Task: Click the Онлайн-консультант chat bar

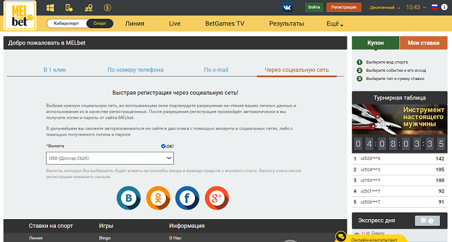Action: point(374,239)
